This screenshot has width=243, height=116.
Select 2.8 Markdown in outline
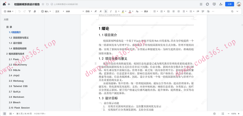(x=16, y=97)
